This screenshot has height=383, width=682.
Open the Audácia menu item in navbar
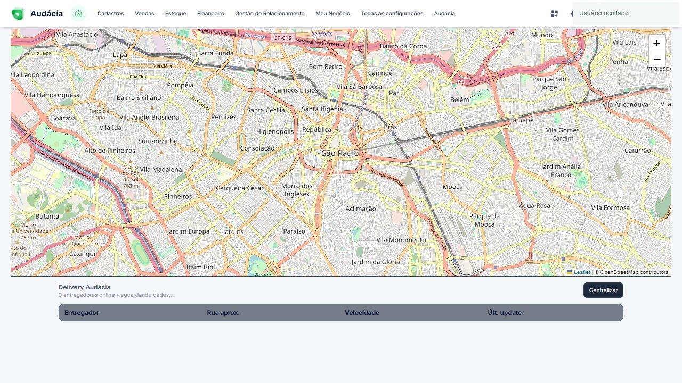pyautogui.click(x=444, y=14)
